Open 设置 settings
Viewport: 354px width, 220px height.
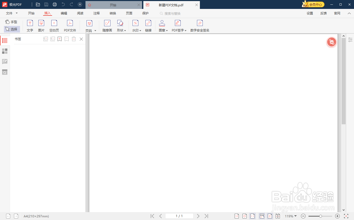pos(310,13)
